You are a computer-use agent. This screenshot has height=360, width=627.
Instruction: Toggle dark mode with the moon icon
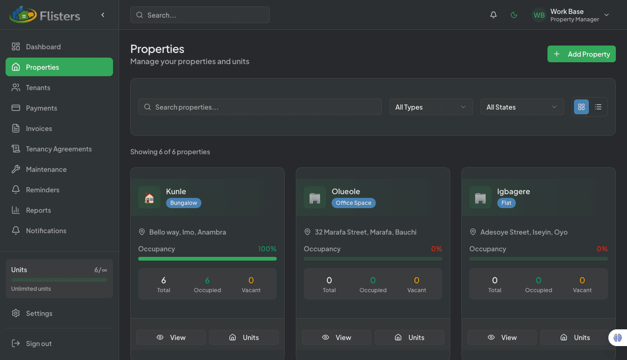514,15
